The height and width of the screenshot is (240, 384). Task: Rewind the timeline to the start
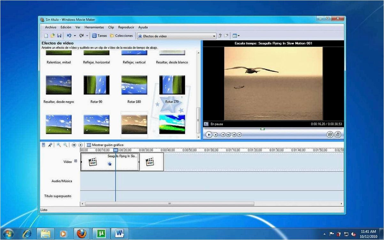74,145
